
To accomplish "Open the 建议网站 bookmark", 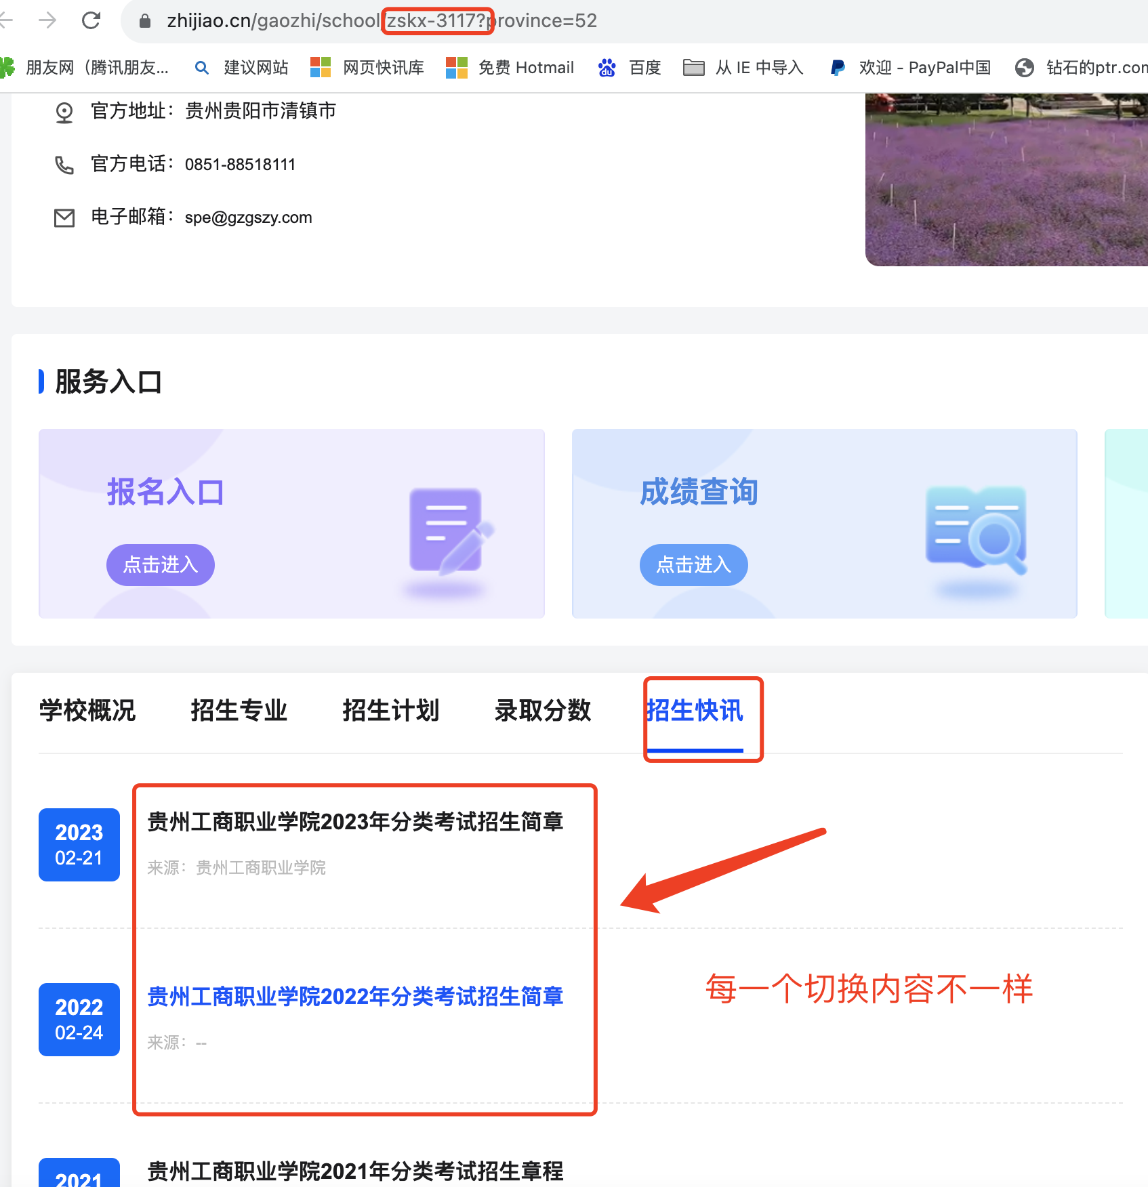I will (241, 67).
